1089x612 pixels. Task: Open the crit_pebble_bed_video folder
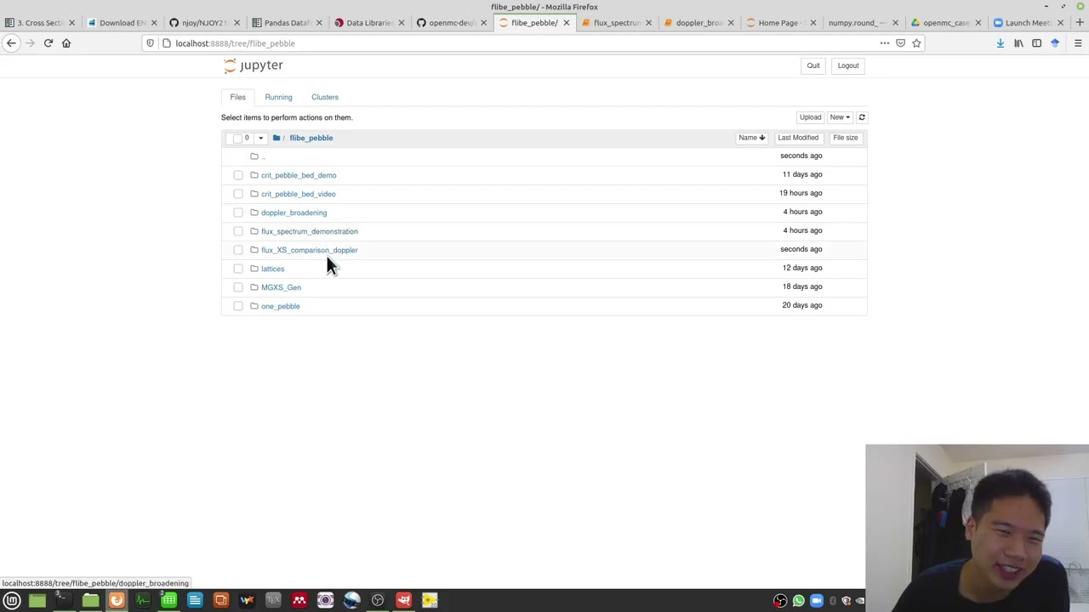tap(299, 194)
